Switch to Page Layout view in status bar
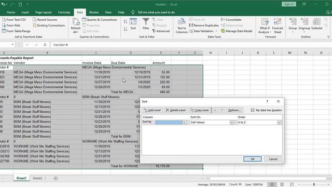Screen dimensions: 332x187 [x=282, y=184]
